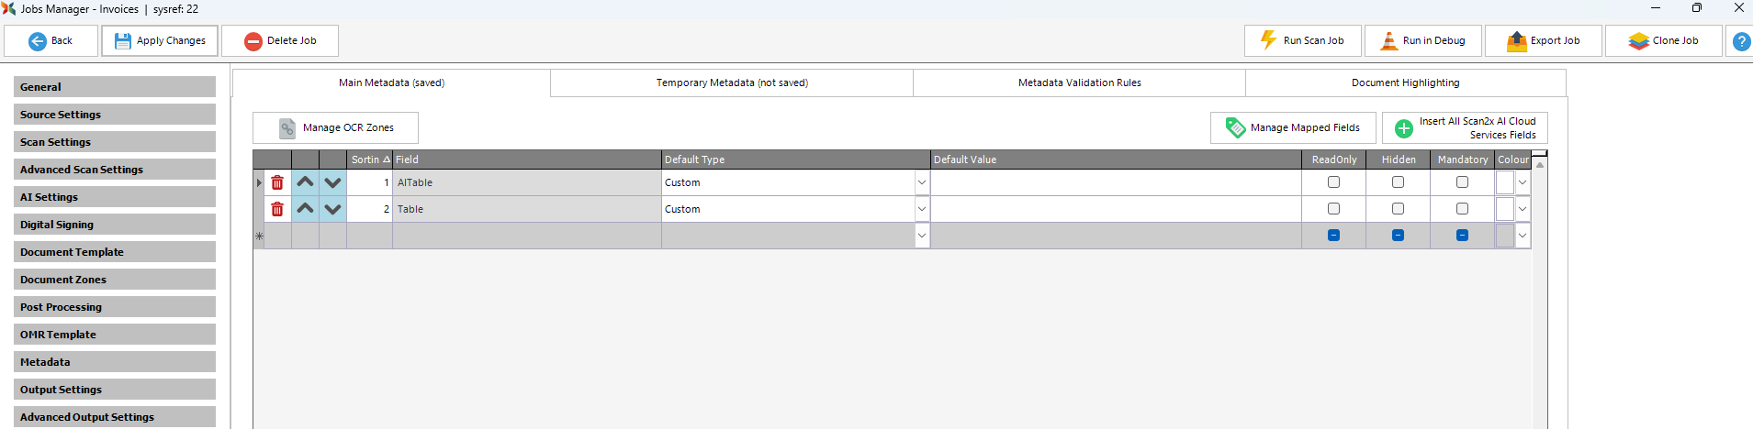Image resolution: width=1753 pixels, height=429 pixels.
Task: Move the Table field up with arrow
Action: coord(305,209)
